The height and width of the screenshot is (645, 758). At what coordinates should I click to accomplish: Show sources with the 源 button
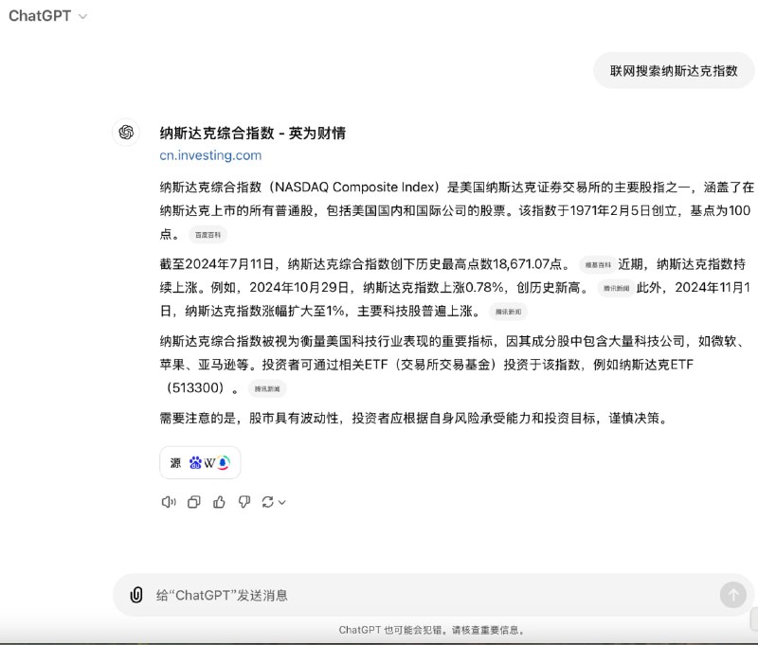tap(200, 463)
